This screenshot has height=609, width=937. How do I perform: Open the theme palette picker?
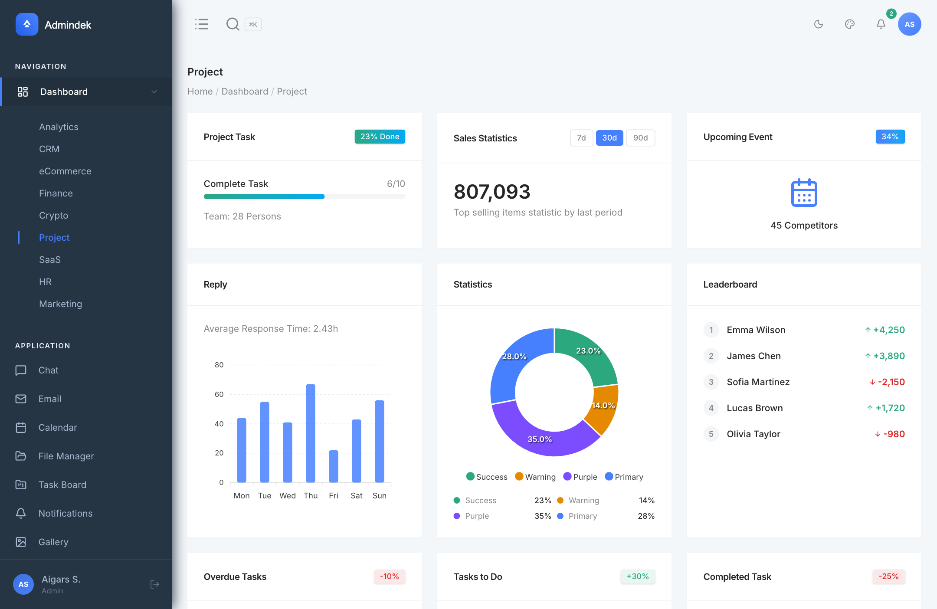(x=850, y=24)
